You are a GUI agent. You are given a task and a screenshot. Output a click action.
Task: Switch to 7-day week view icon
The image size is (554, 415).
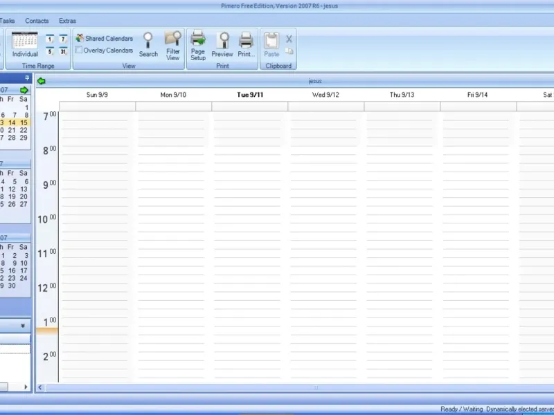[63, 39]
